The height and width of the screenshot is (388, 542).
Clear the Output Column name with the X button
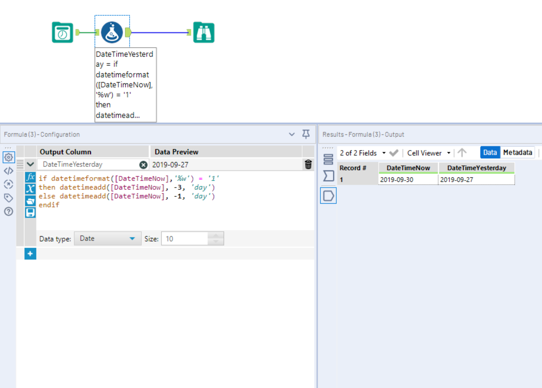point(143,165)
